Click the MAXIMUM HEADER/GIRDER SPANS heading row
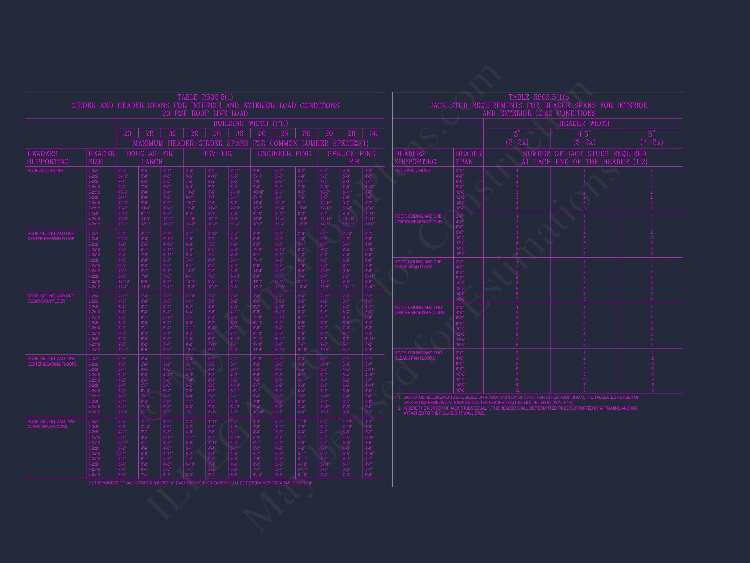This screenshot has width=750, height=563. [250, 143]
